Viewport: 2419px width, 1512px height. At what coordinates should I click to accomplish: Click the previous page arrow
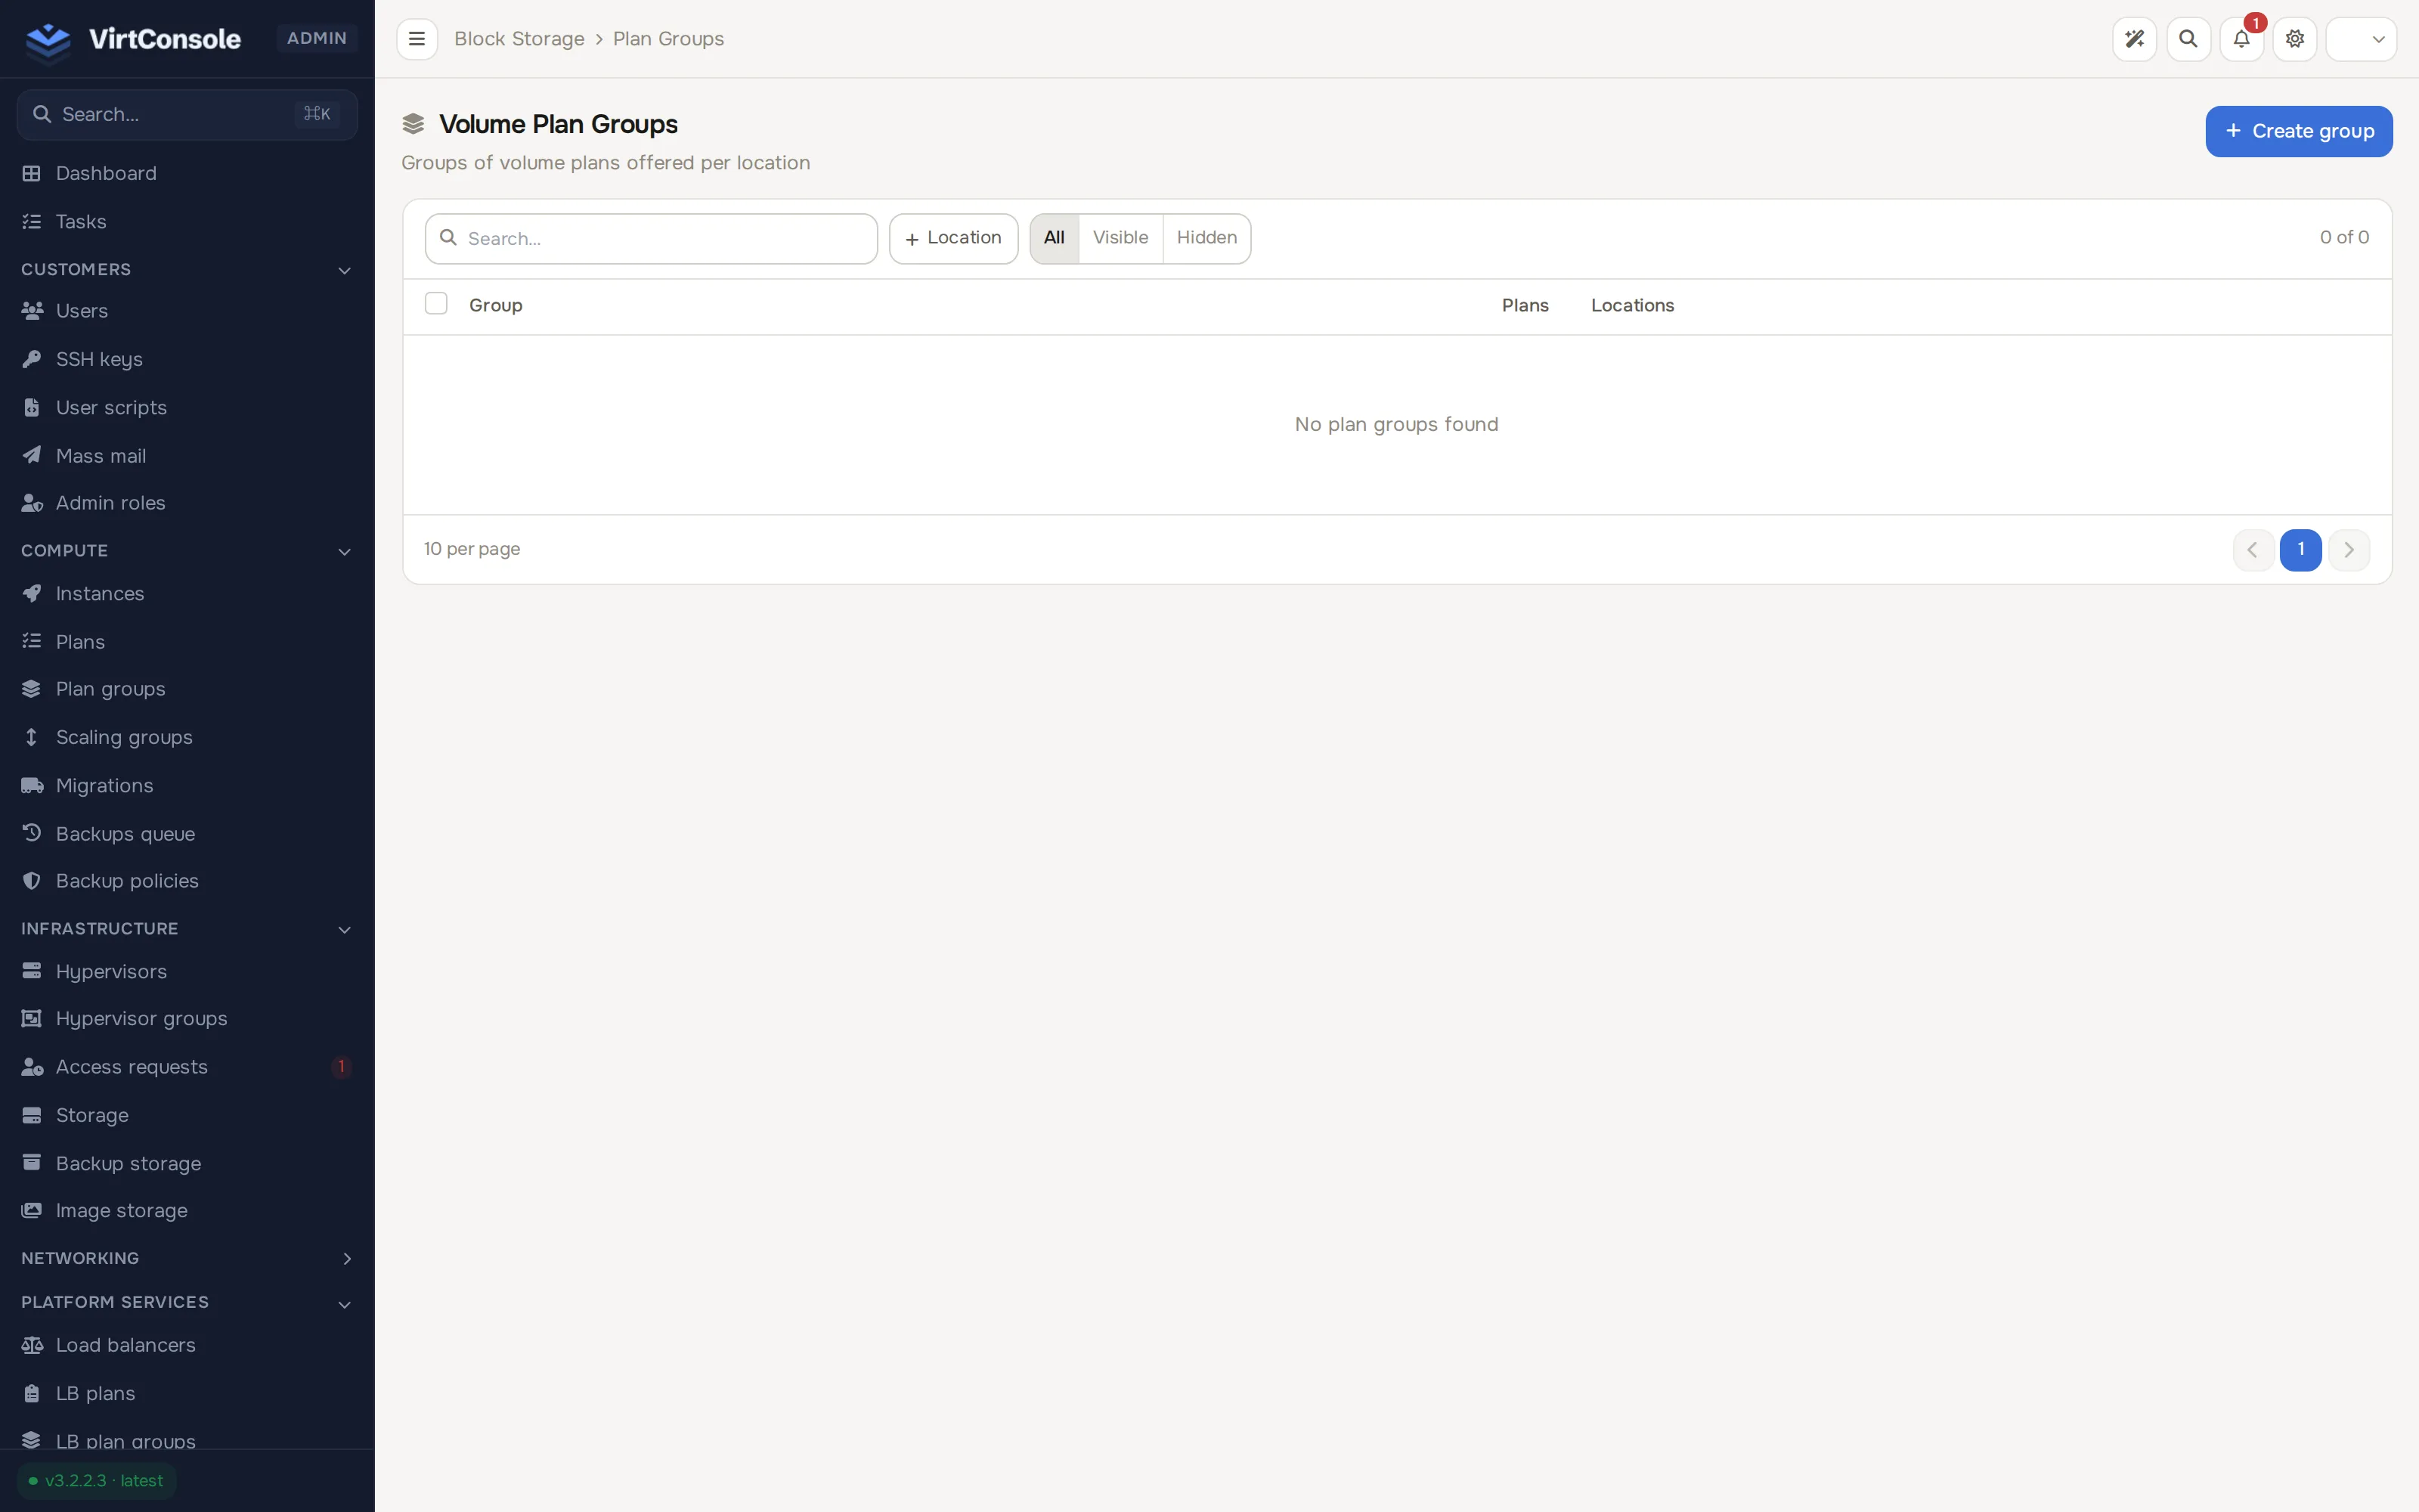point(2253,550)
